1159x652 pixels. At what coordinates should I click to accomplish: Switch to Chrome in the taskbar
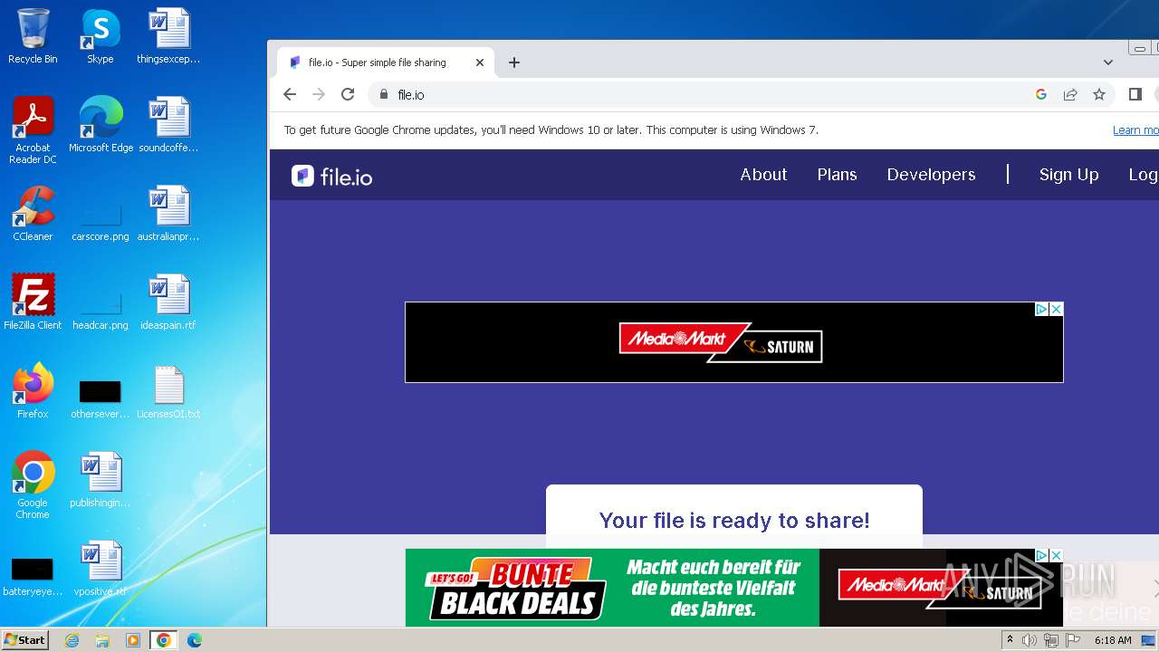(164, 640)
